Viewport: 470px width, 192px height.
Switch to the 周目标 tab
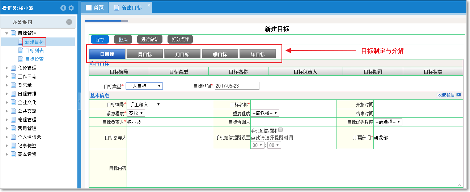tap(145, 54)
